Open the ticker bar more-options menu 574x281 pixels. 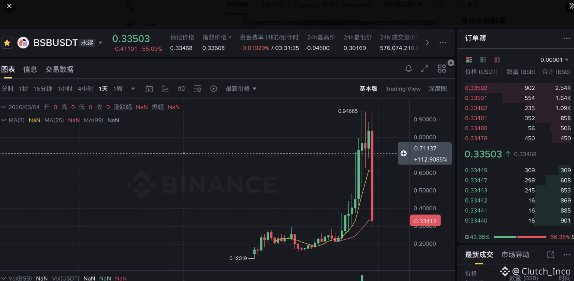click(x=443, y=43)
